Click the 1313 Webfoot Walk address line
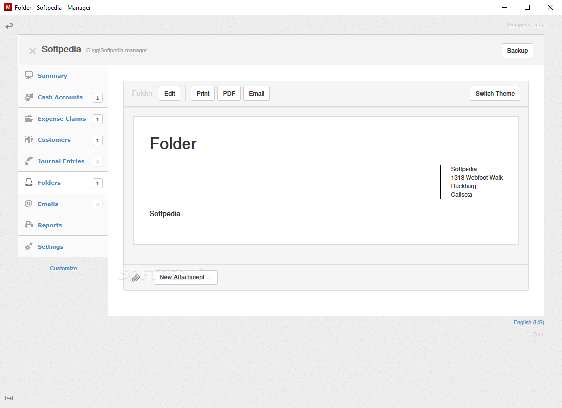This screenshot has width=562, height=408. (476, 177)
